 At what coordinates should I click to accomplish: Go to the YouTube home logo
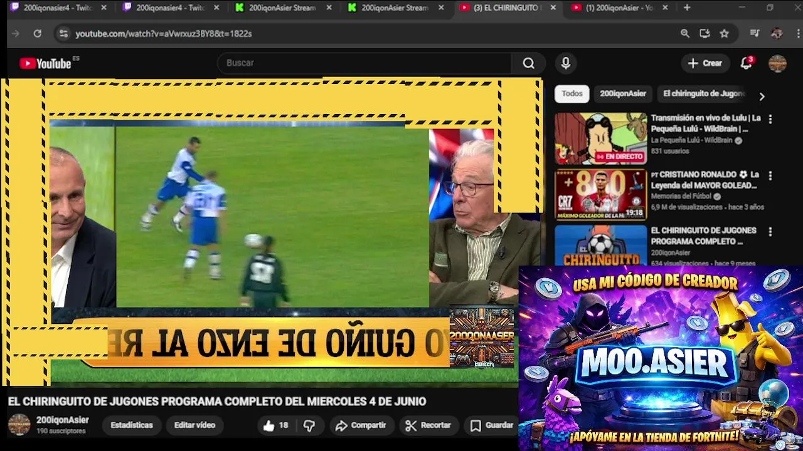[45, 63]
